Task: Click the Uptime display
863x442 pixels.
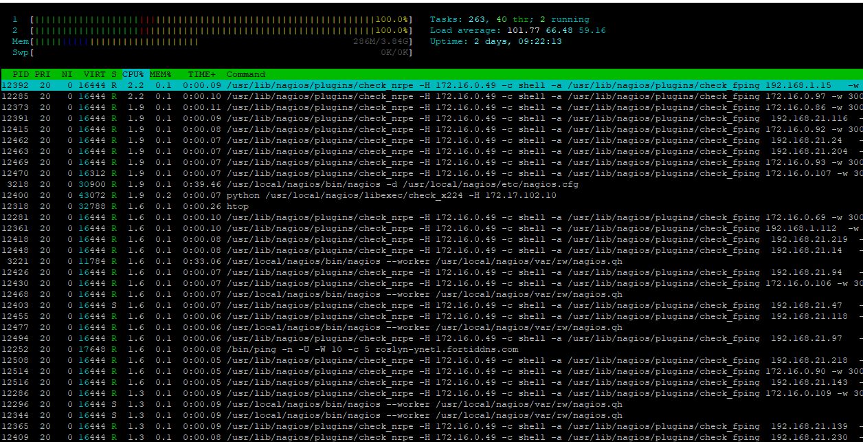Action: tap(495, 42)
